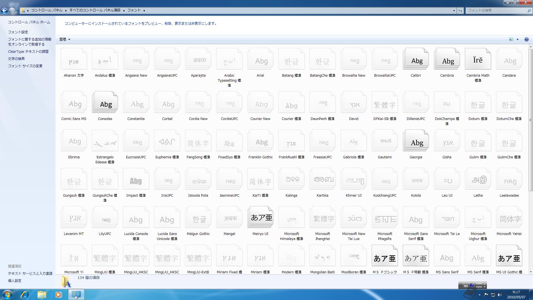This screenshot has width=533, height=300.
Task: Select the Consolas font icon
Action: click(105, 102)
